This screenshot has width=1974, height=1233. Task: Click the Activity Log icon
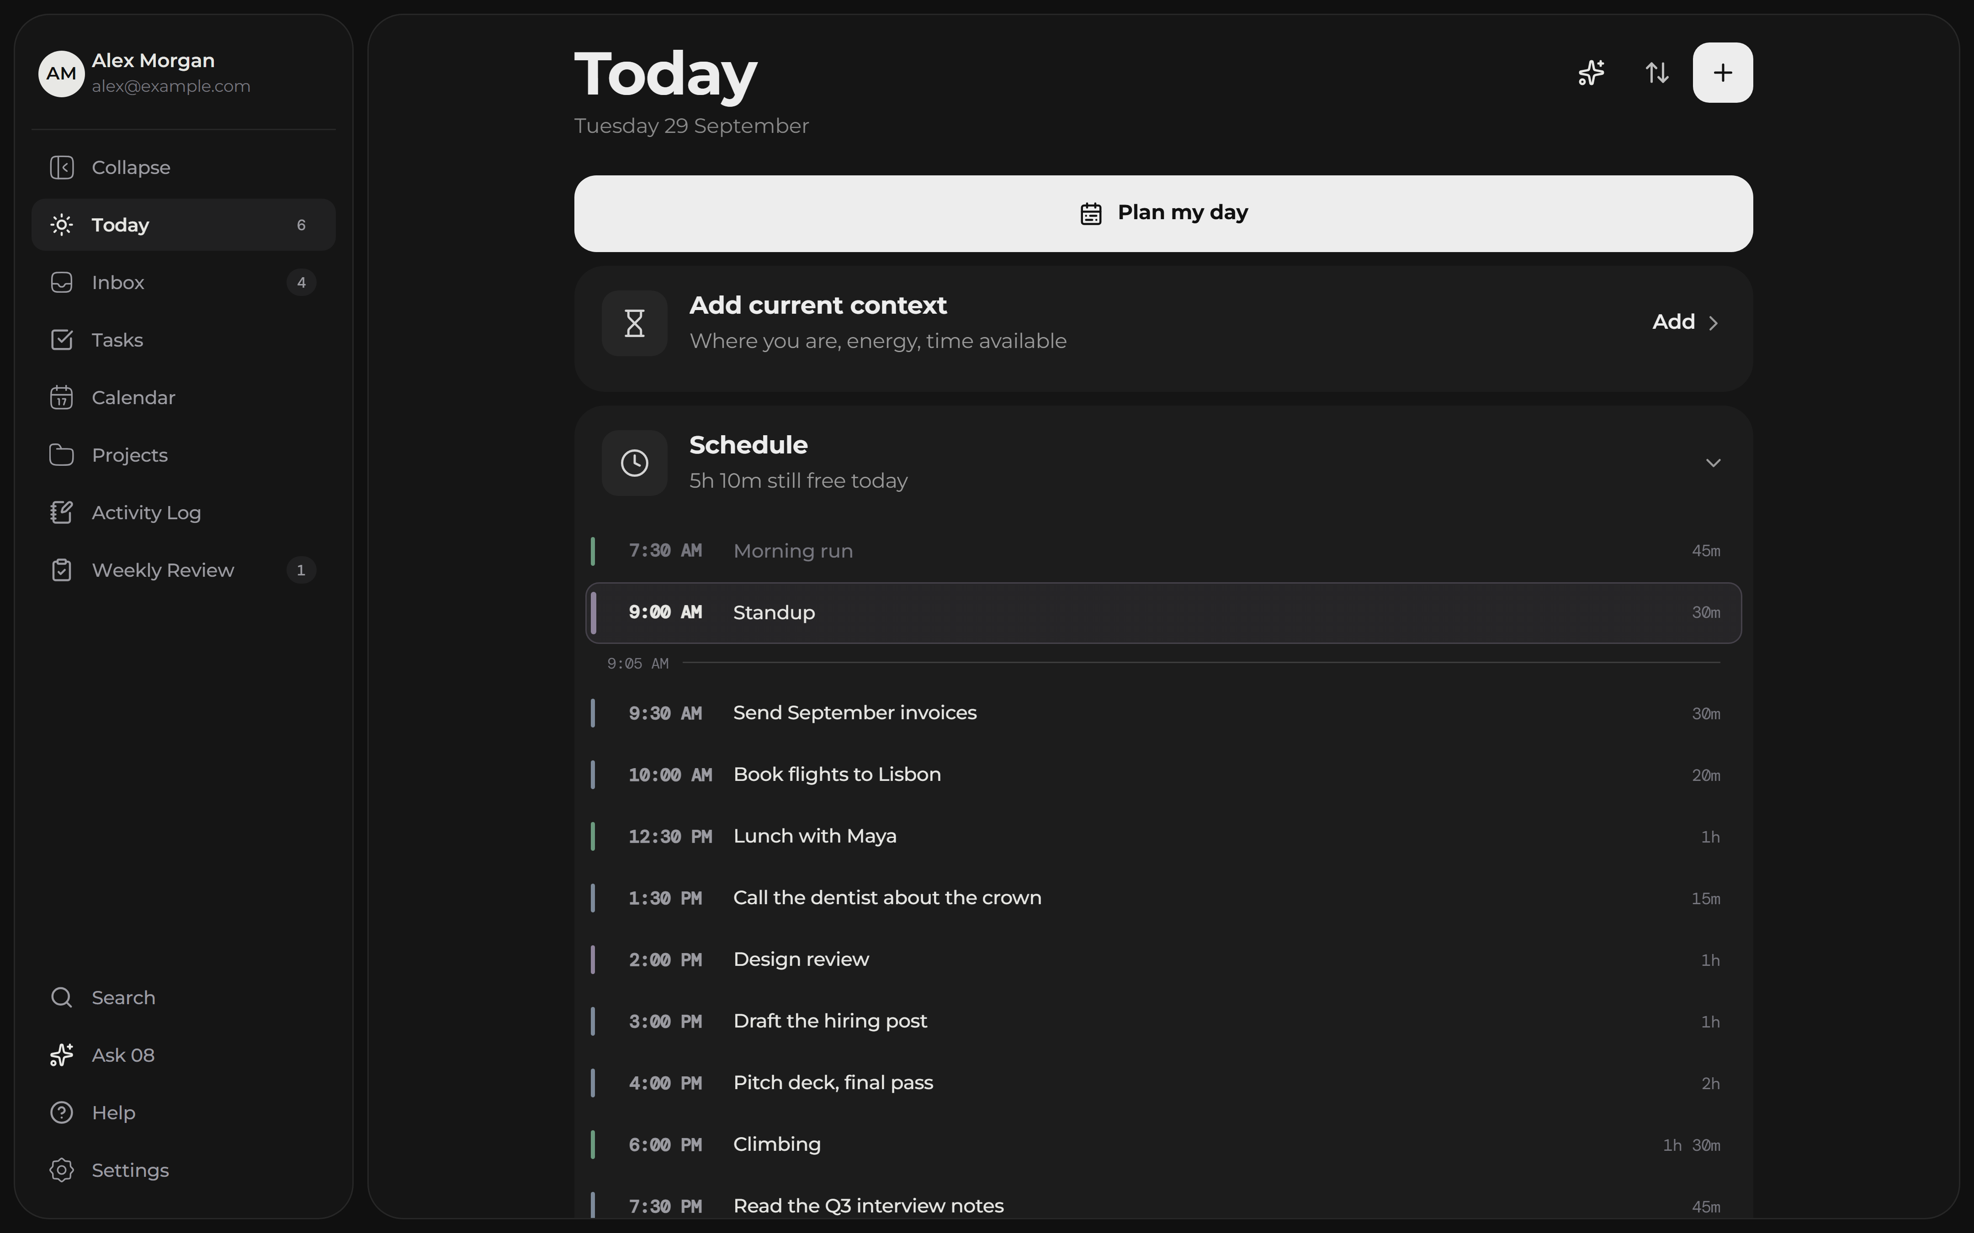[61, 512]
